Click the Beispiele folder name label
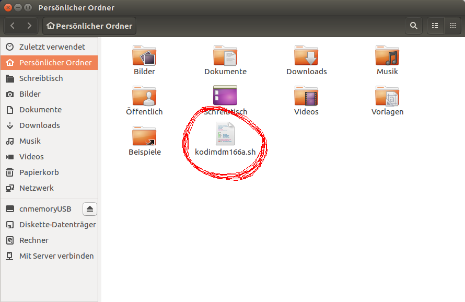The image size is (465, 302). (145, 152)
